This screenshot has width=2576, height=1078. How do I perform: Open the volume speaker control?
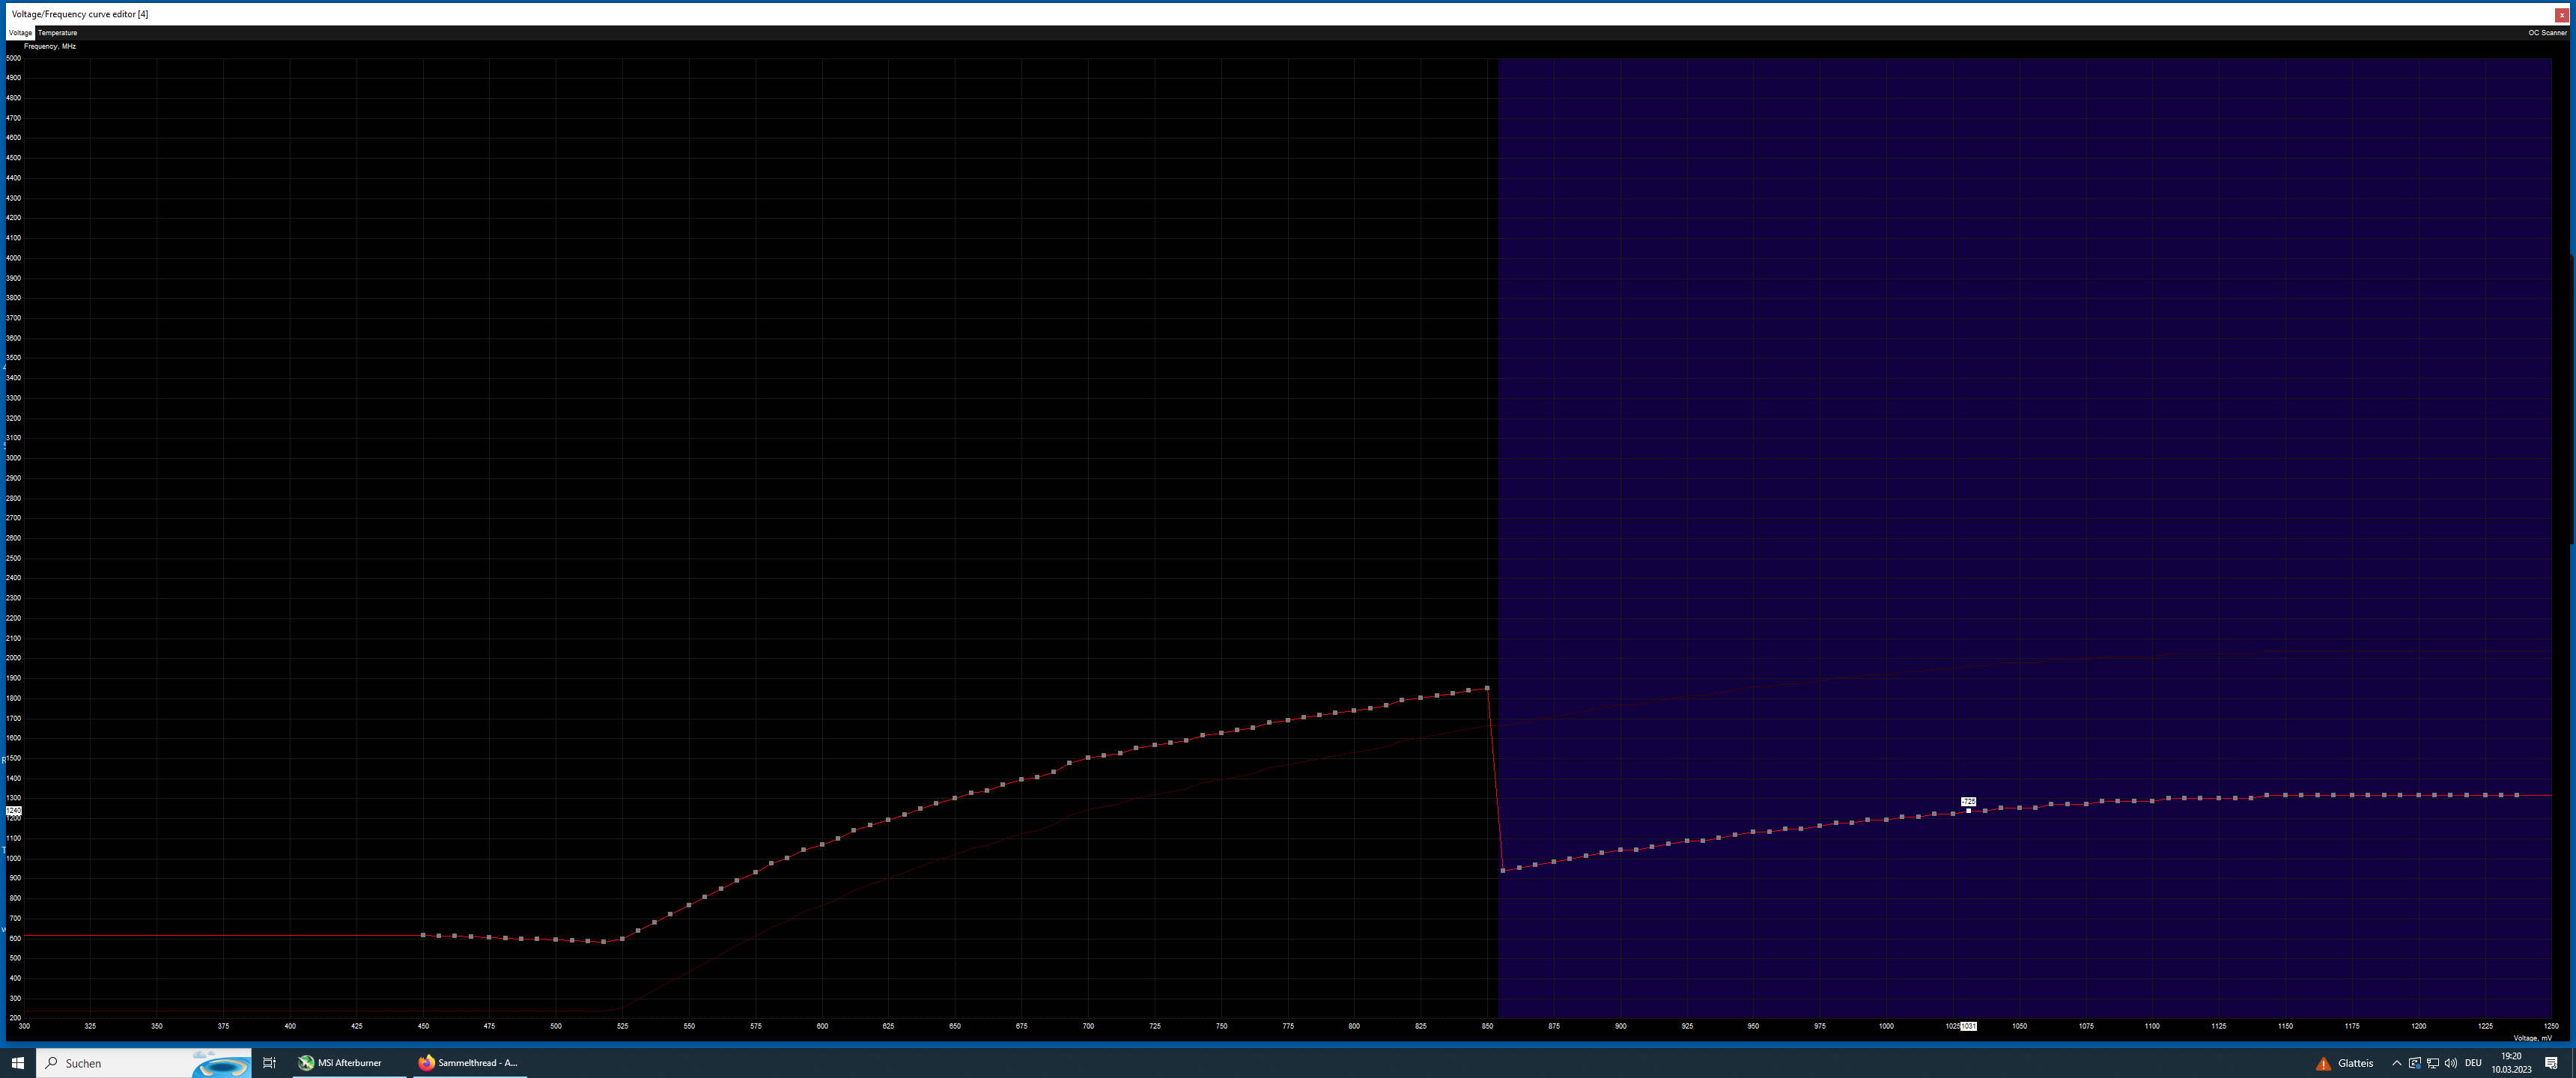2450,1063
